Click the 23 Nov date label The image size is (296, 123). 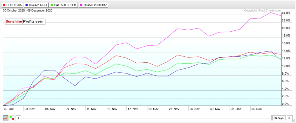[174, 109]
